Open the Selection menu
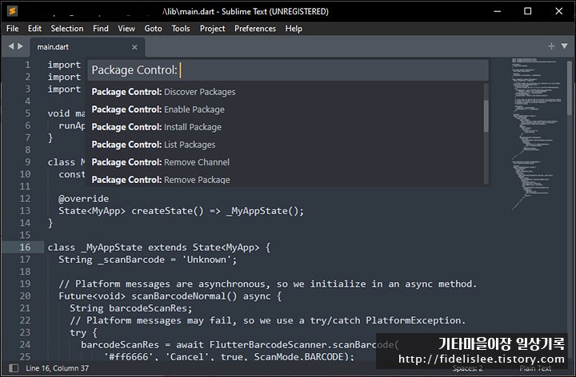 pyautogui.click(x=67, y=29)
